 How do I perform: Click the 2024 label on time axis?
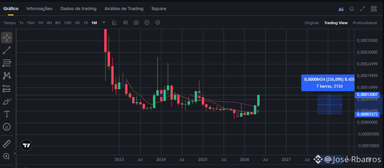(161, 160)
